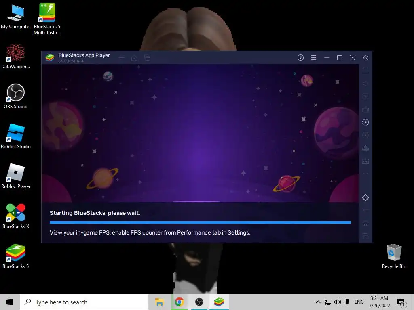
Task: Toggle fullscreen from BlueStacks side toolbar
Action: [x=365, y=71]
